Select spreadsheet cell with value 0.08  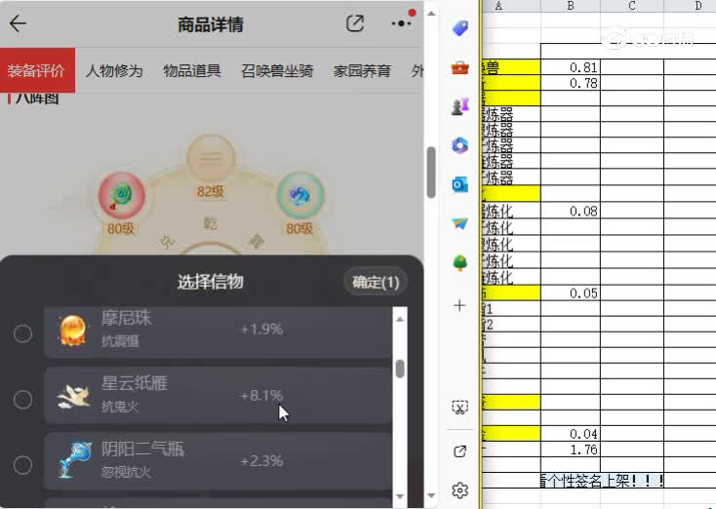(x=571, y=211)
